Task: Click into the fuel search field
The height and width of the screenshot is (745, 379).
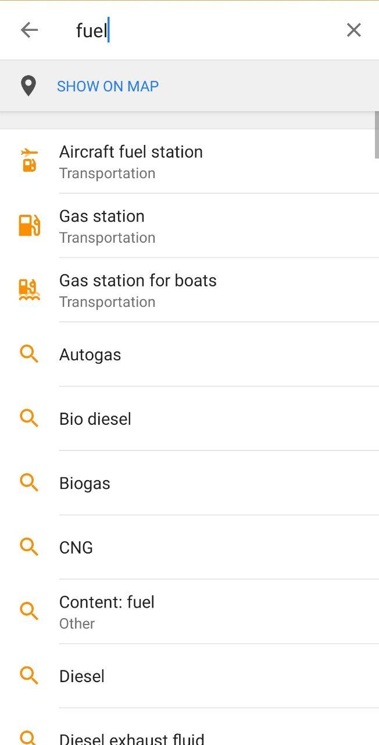Action: [203, 30]
